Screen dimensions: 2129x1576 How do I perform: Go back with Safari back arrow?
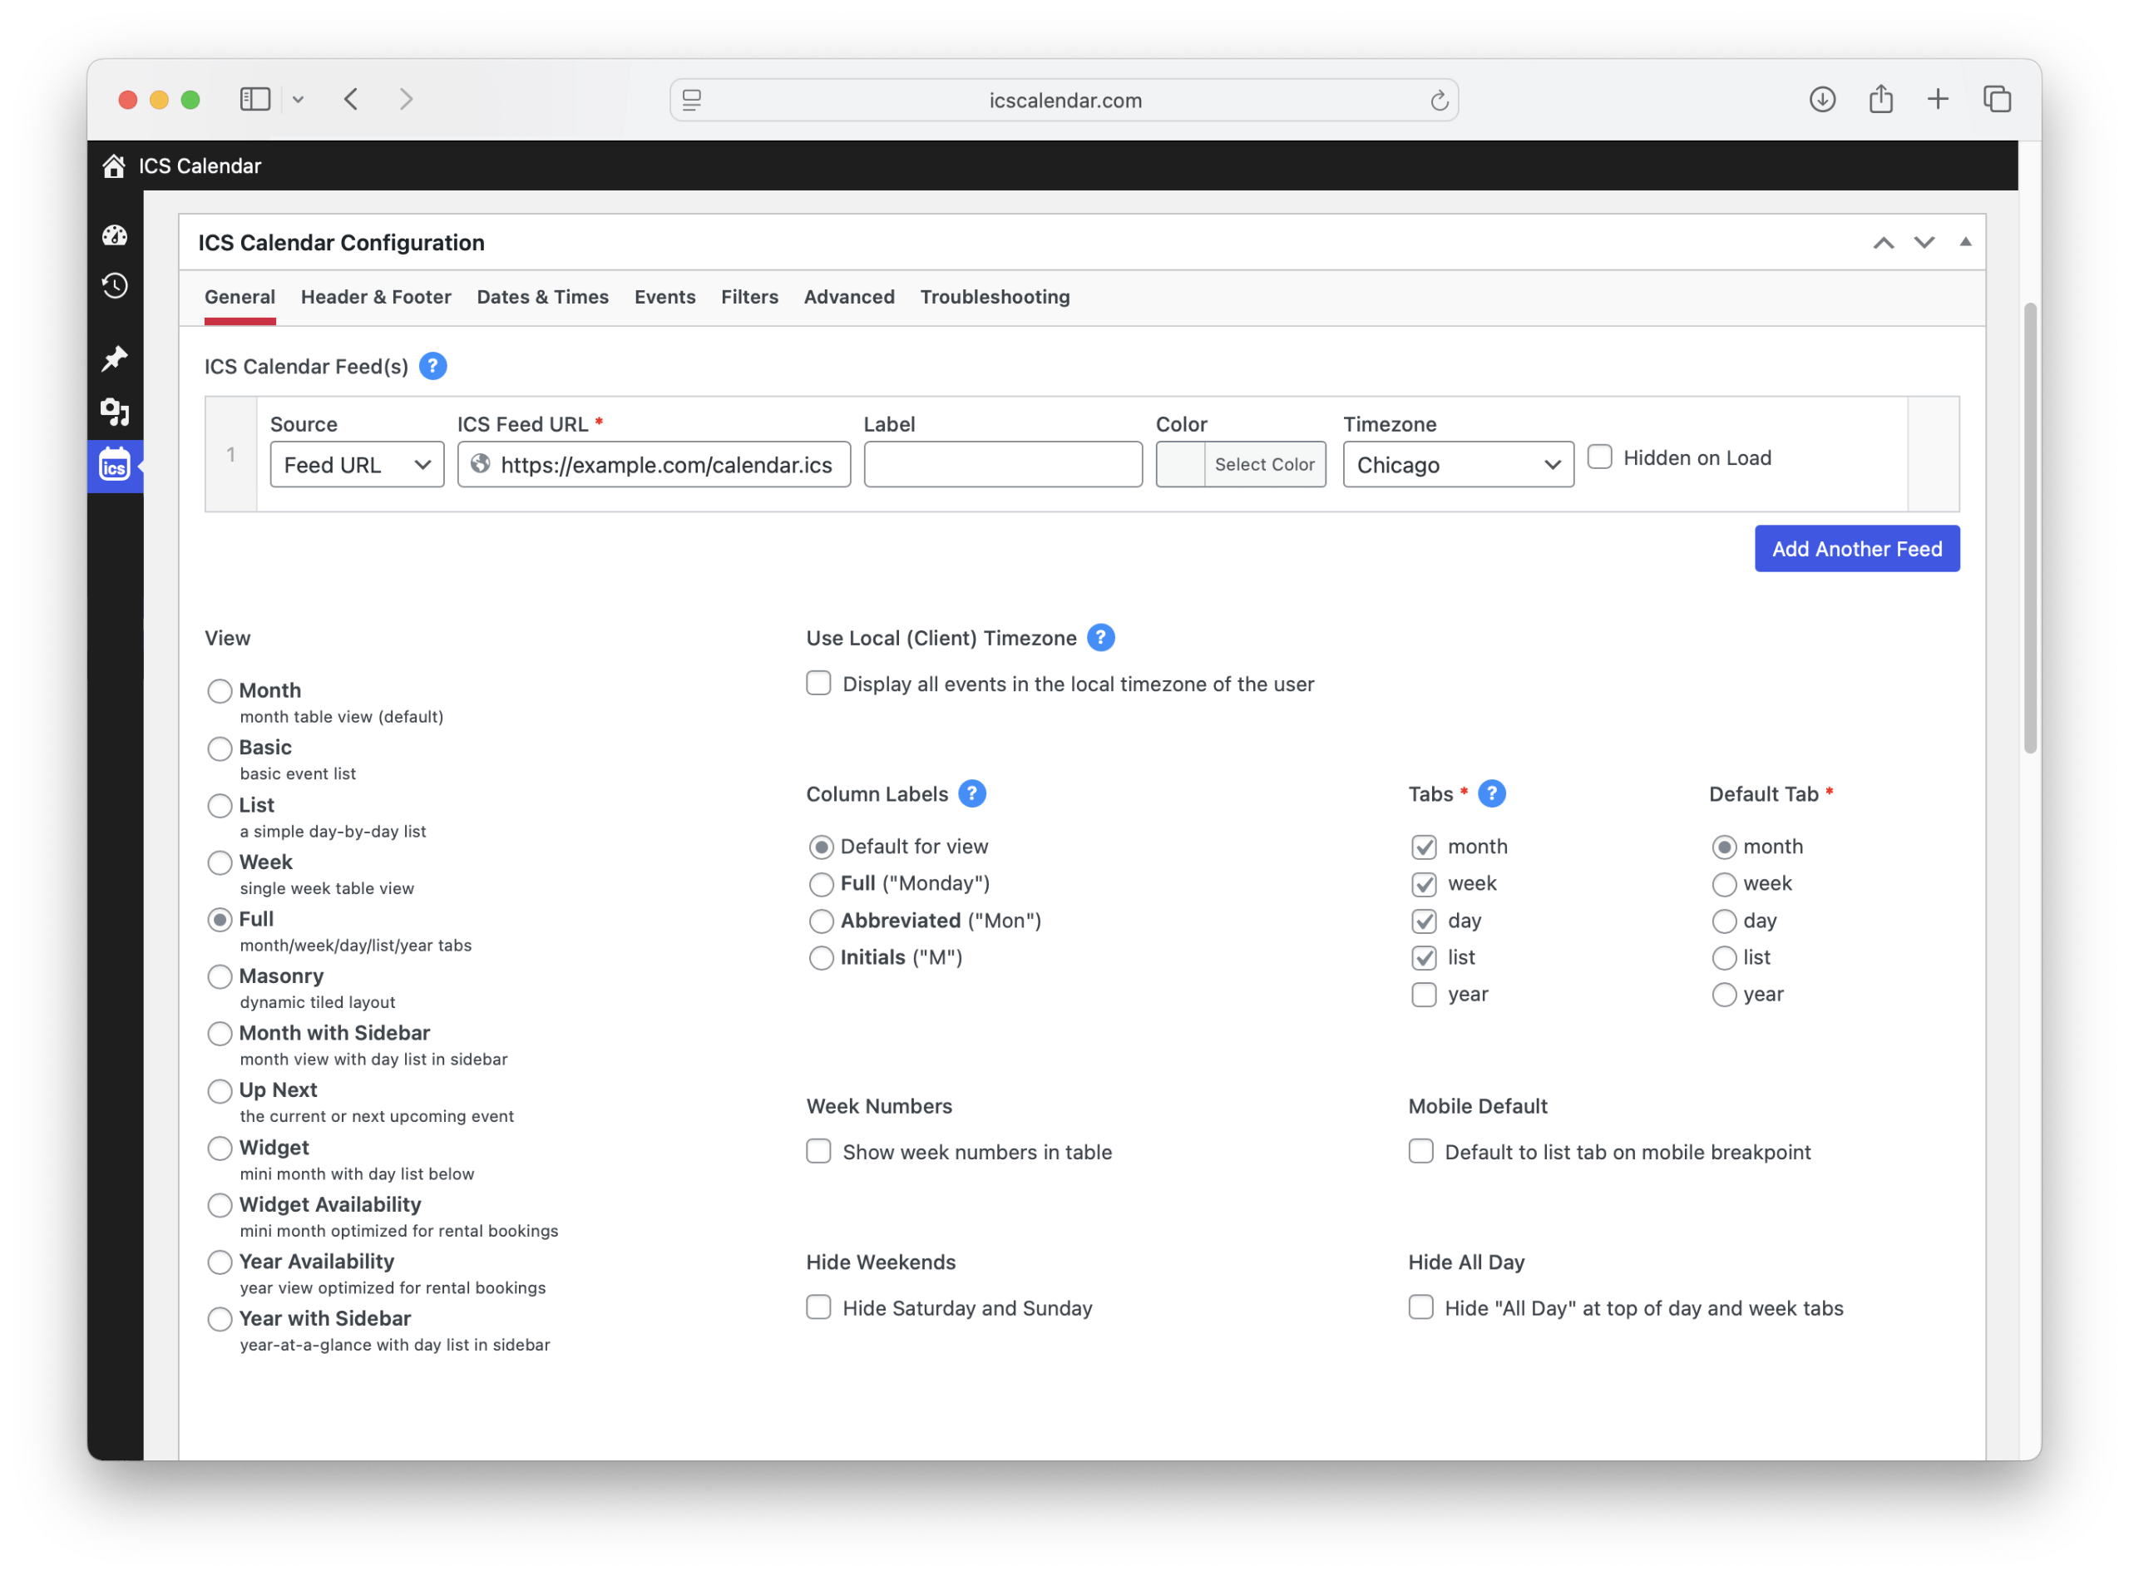tap(351, 99)
